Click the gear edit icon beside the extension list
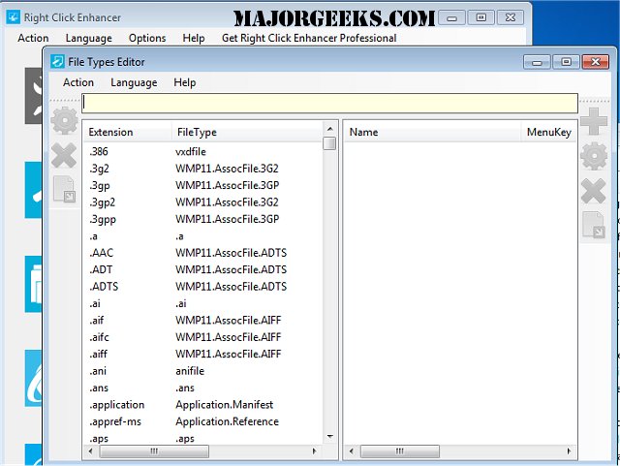This screenshot has width=620, height=466. pyautogui.click(x=65, y=121)
